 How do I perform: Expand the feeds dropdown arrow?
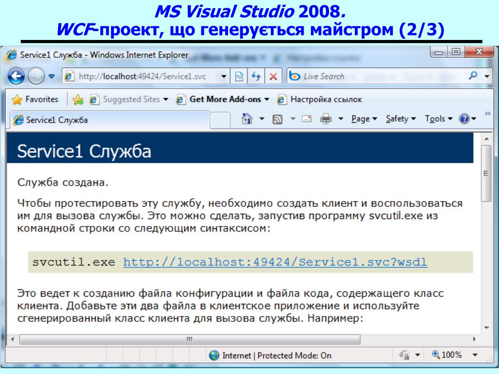coord(293,119)
